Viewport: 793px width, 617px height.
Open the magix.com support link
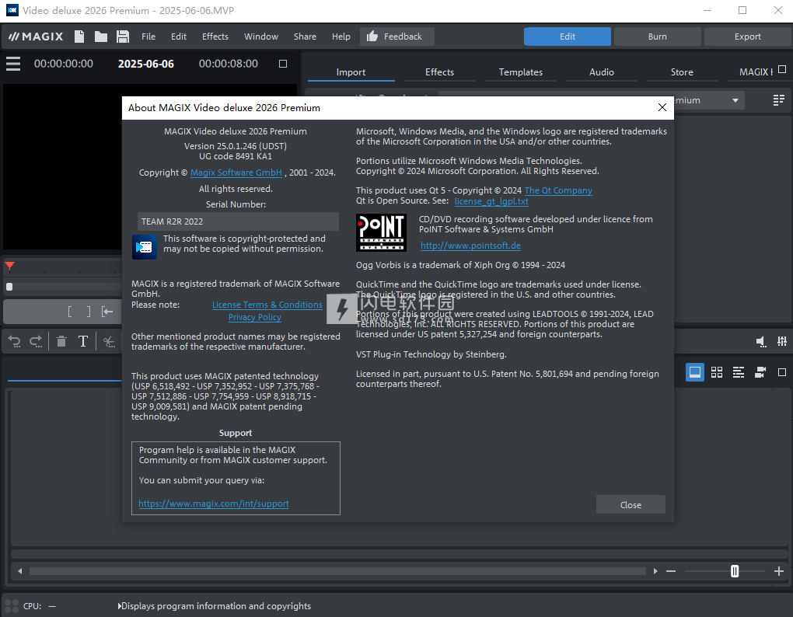[214, 504]
